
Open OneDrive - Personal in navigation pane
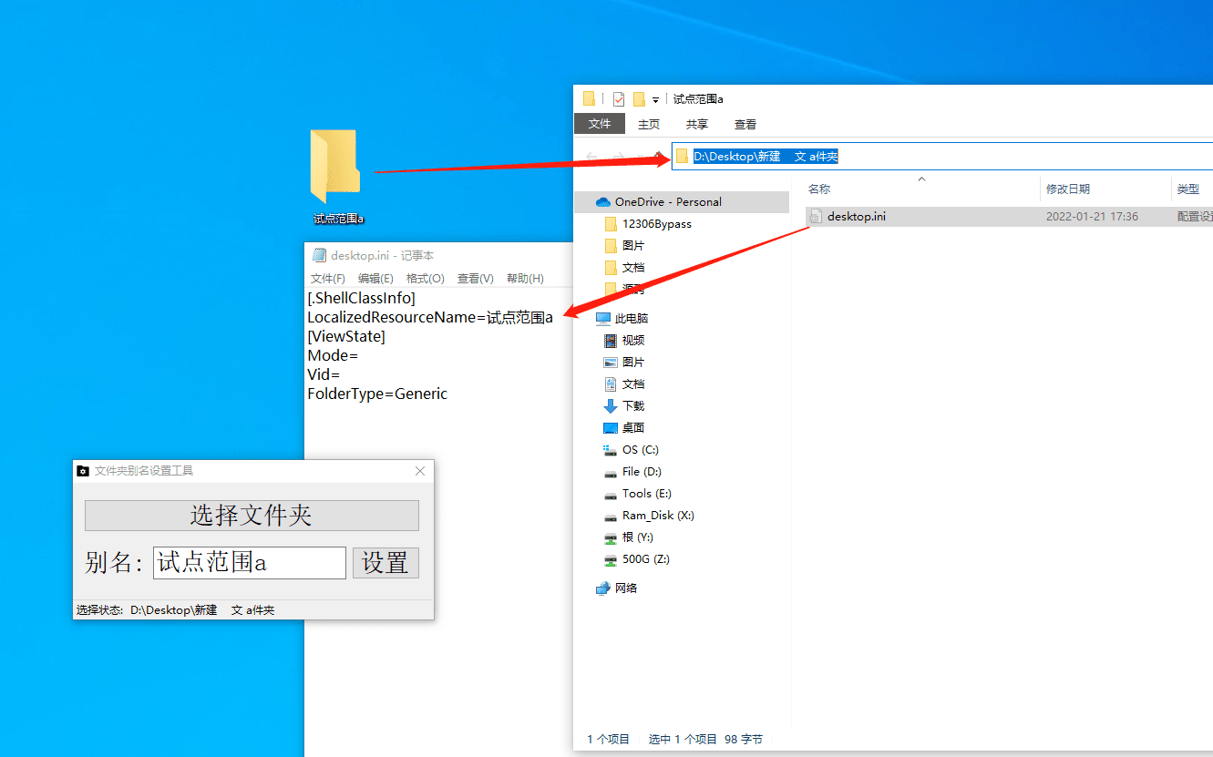coord(667,202)
